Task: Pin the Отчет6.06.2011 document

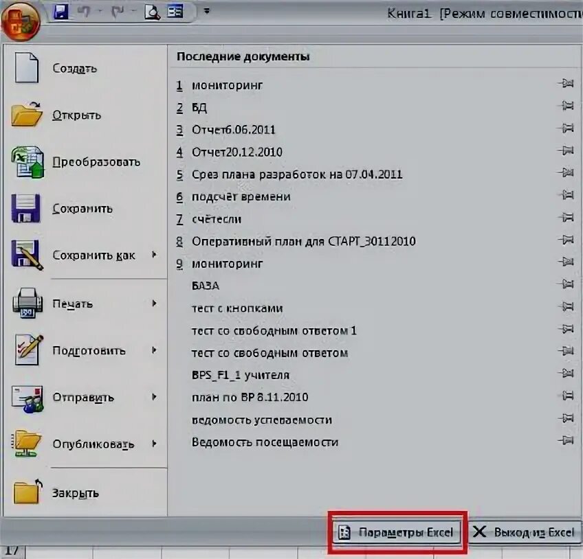Action: (x=566, y=128)
